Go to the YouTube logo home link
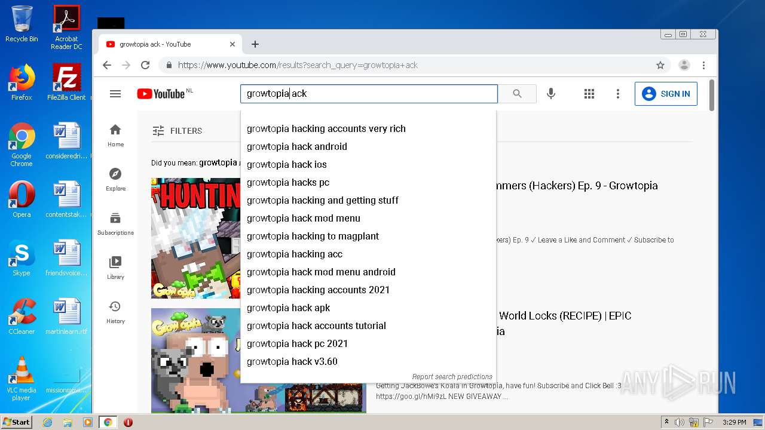This screenshot has height=430, width=765. pyautogui.click(x=161, y=94)
